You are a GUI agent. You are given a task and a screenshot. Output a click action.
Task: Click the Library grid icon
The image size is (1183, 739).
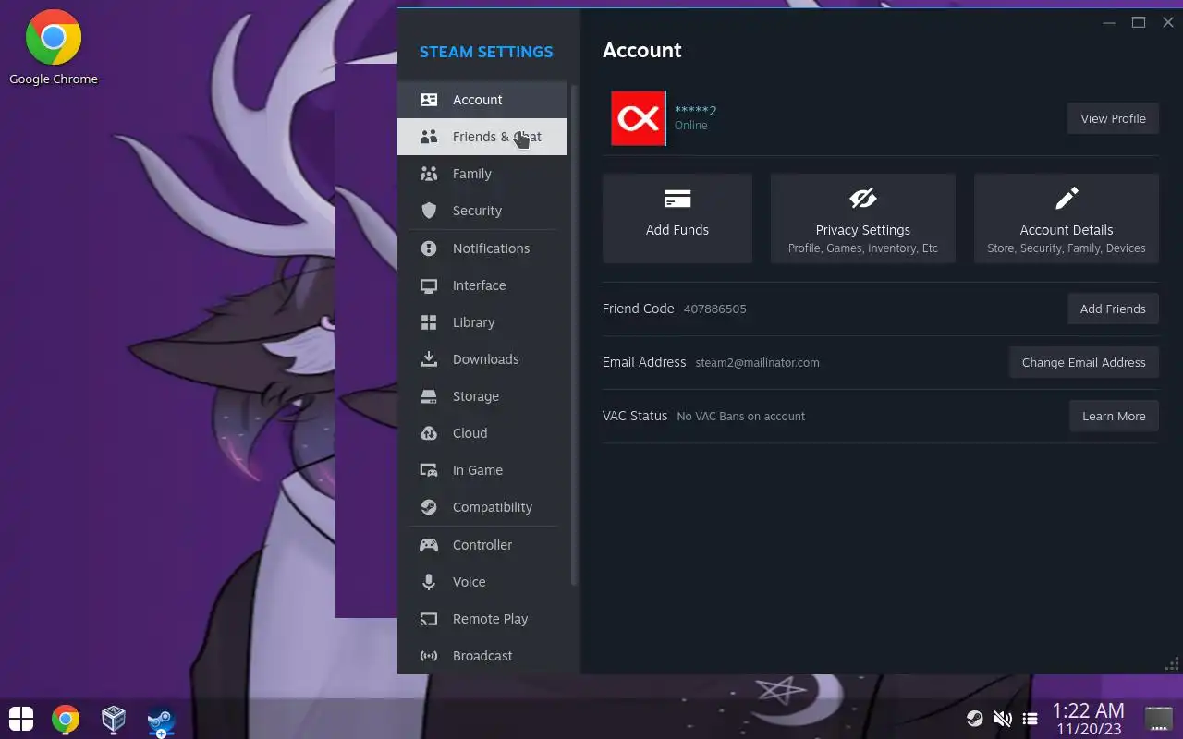point(429,322)
